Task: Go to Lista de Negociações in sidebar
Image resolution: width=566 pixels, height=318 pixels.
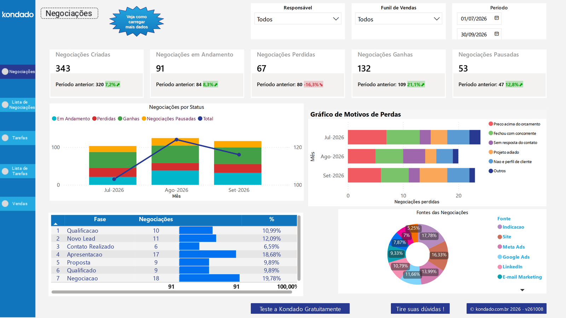Action: click(x=18, y=105)
